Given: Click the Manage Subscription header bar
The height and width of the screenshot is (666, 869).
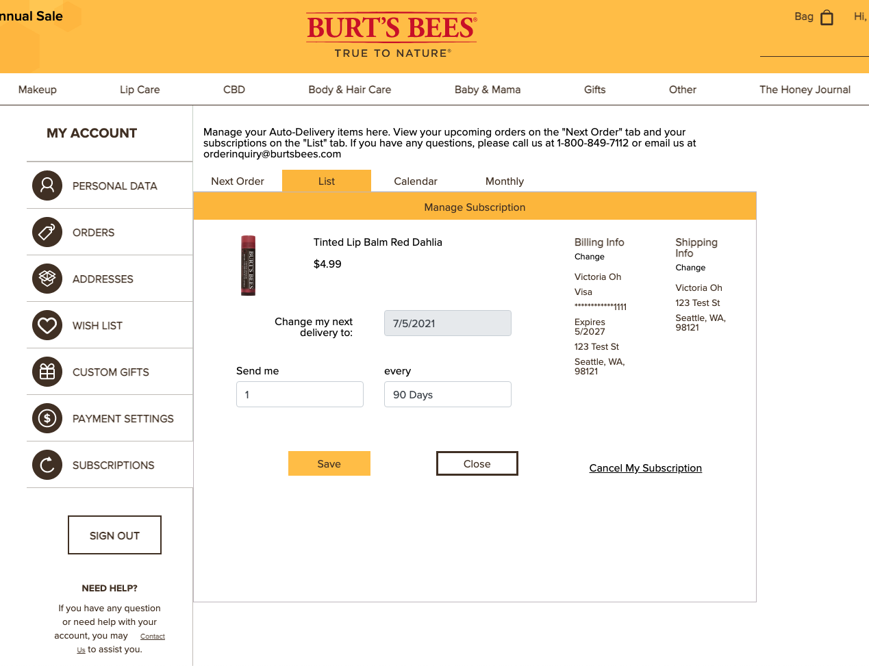Looking at the screenshot, I should pyautogui.click(x=475, y=207).
